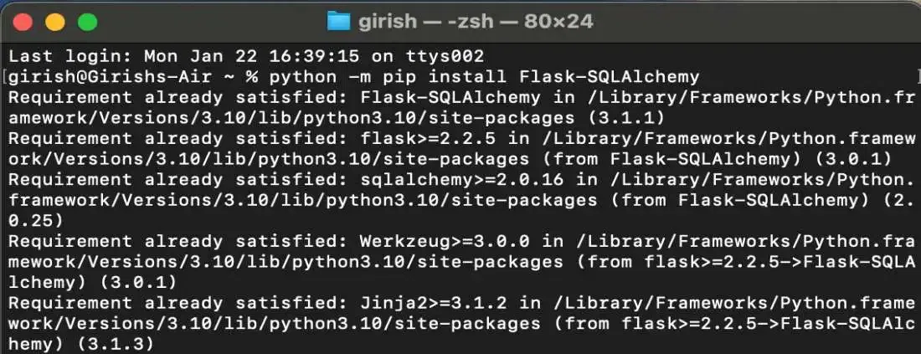The height and width of the screenshot is (354, 921).
Task: Minimize the Terminal with the yellow button
Action: 54,22
